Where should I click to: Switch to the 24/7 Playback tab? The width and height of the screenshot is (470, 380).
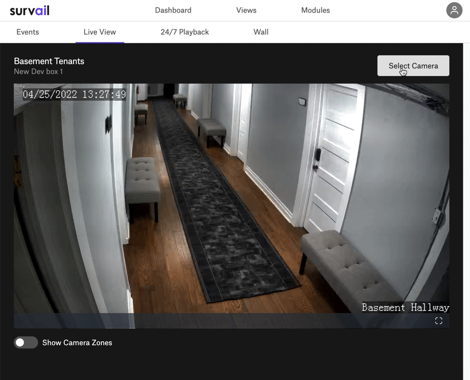185,32
